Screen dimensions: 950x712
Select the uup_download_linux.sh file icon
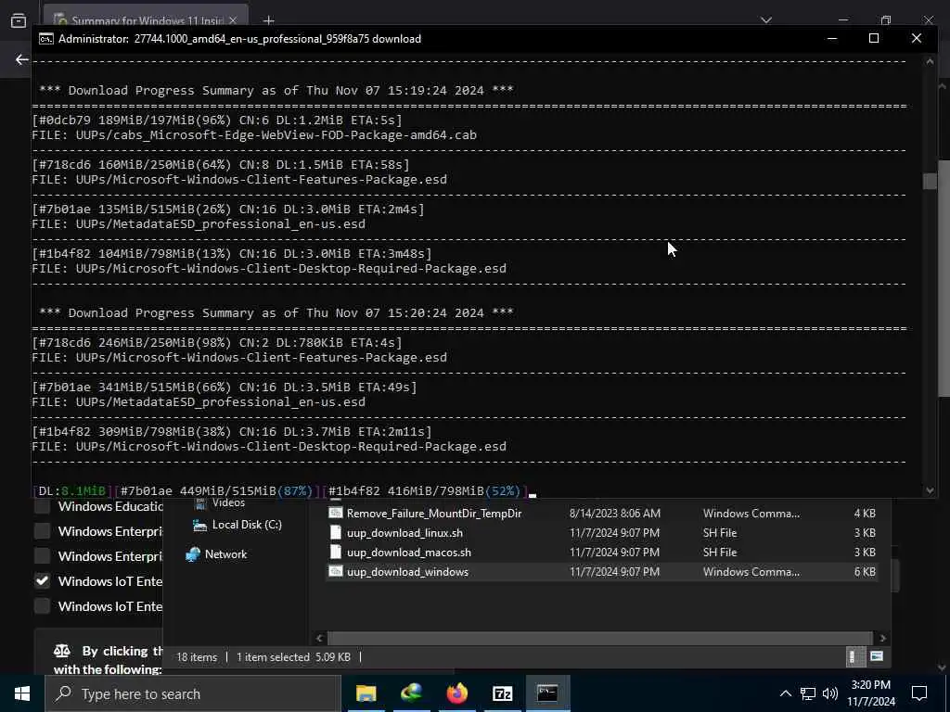(x=336, y=533)
